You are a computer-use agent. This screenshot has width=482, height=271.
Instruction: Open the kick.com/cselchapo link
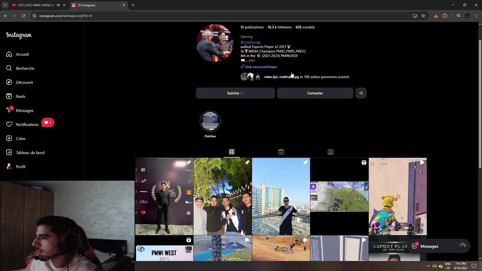261,67
